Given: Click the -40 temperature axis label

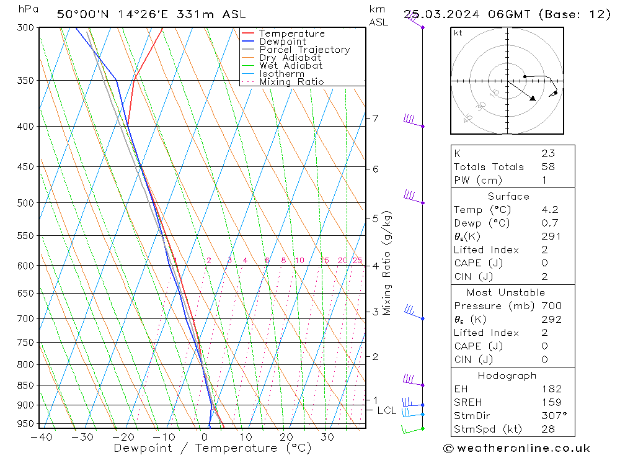Looking at the screenshot, I should point(42,437).
